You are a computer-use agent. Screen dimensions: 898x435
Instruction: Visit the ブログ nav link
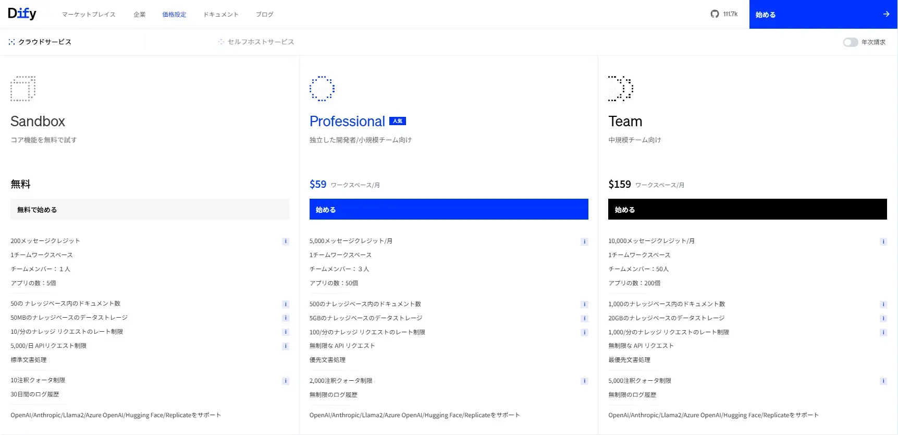[265, 15]
